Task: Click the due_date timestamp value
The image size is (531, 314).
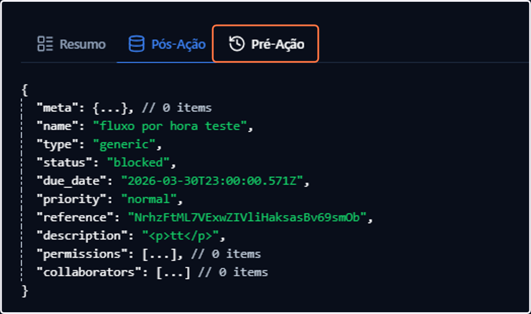Action: [x=212, y=181]
